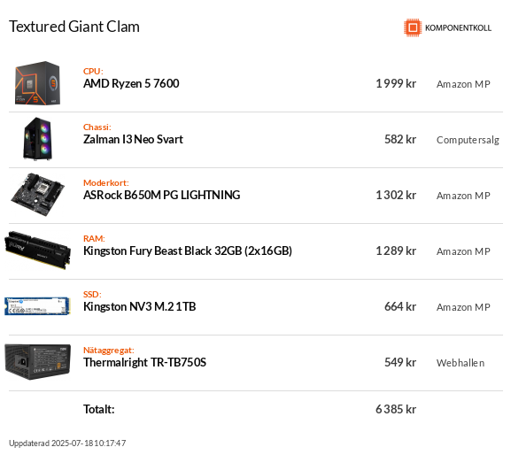Open the Webhallen store link
511x455 pixels.
point(461,363)
